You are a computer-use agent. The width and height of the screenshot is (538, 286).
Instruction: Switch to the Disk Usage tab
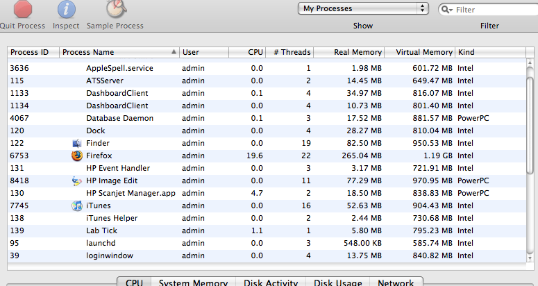tap(337, 282)
